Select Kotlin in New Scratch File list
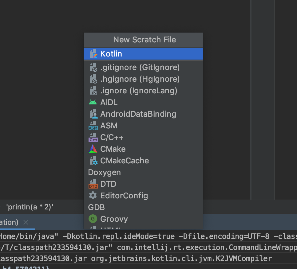The image size is (297, 269). click(x=143, y=54)
